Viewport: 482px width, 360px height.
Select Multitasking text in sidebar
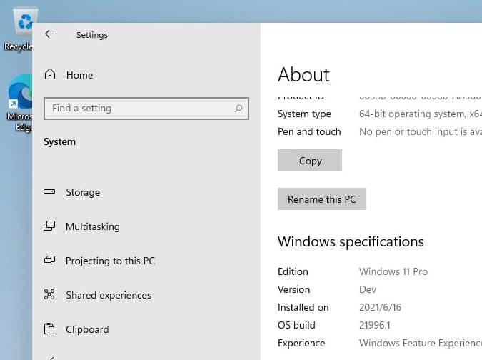tap(93, 226)
